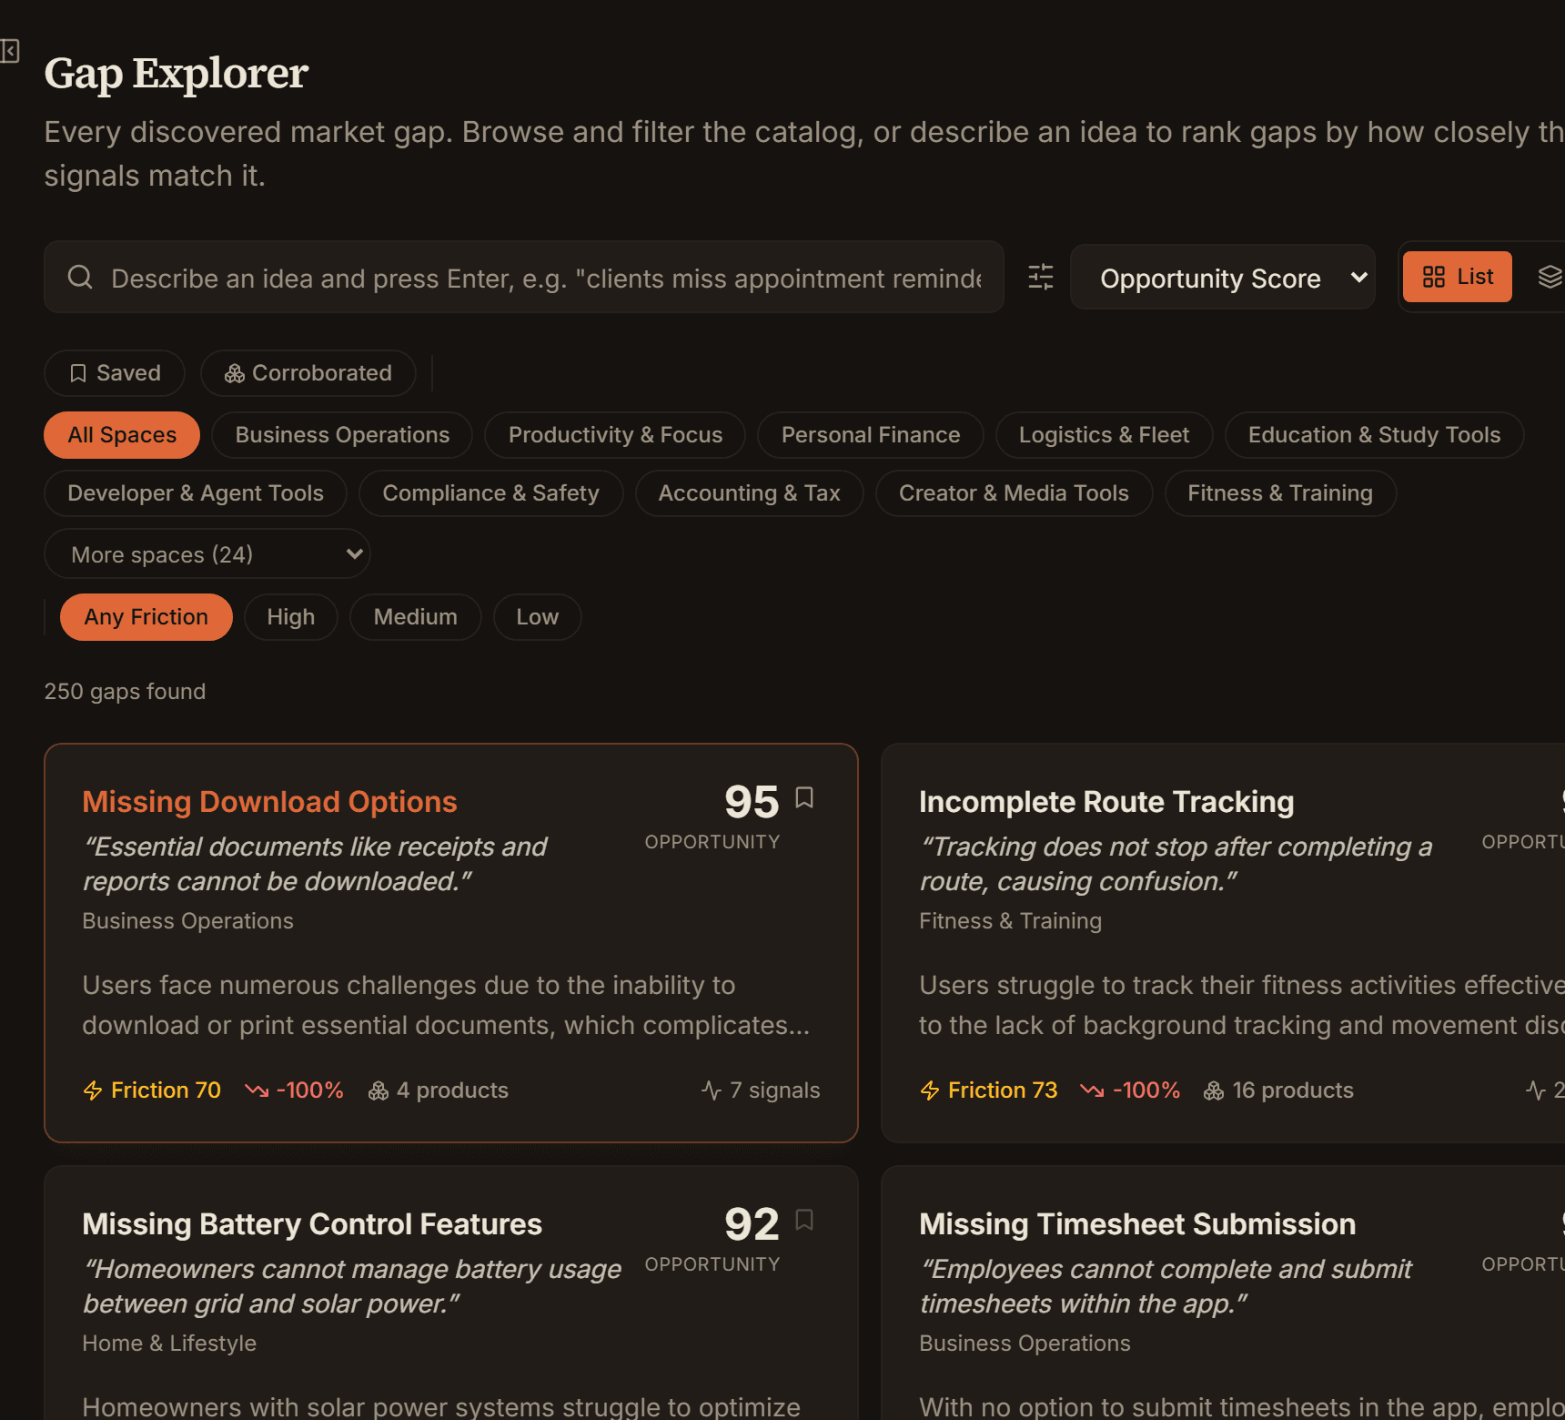Click the '250 gaps found' count
Image resolution: width=1565 pixels, height=1420 pixels.
[125, 692]
